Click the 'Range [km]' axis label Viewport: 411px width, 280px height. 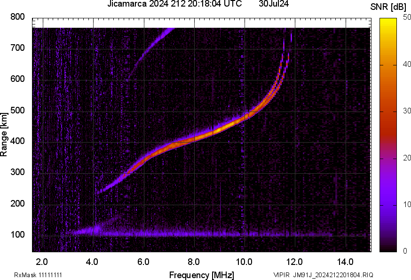(4, 135)
